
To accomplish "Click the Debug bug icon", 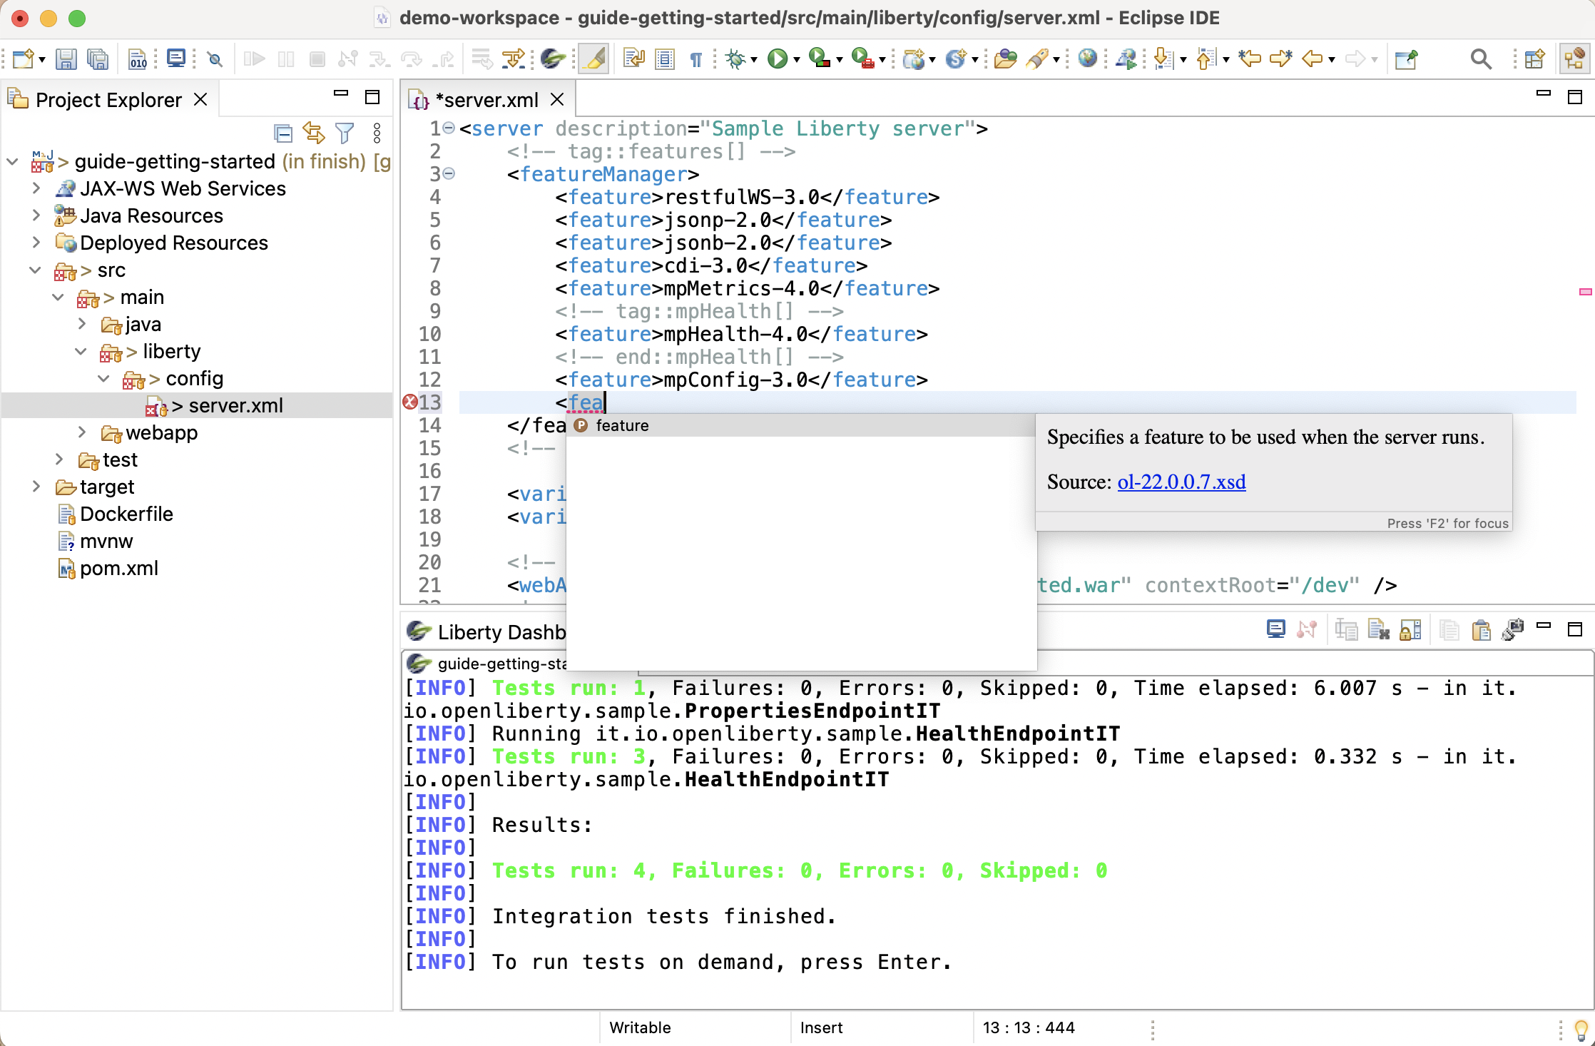I will click(735, 59).
